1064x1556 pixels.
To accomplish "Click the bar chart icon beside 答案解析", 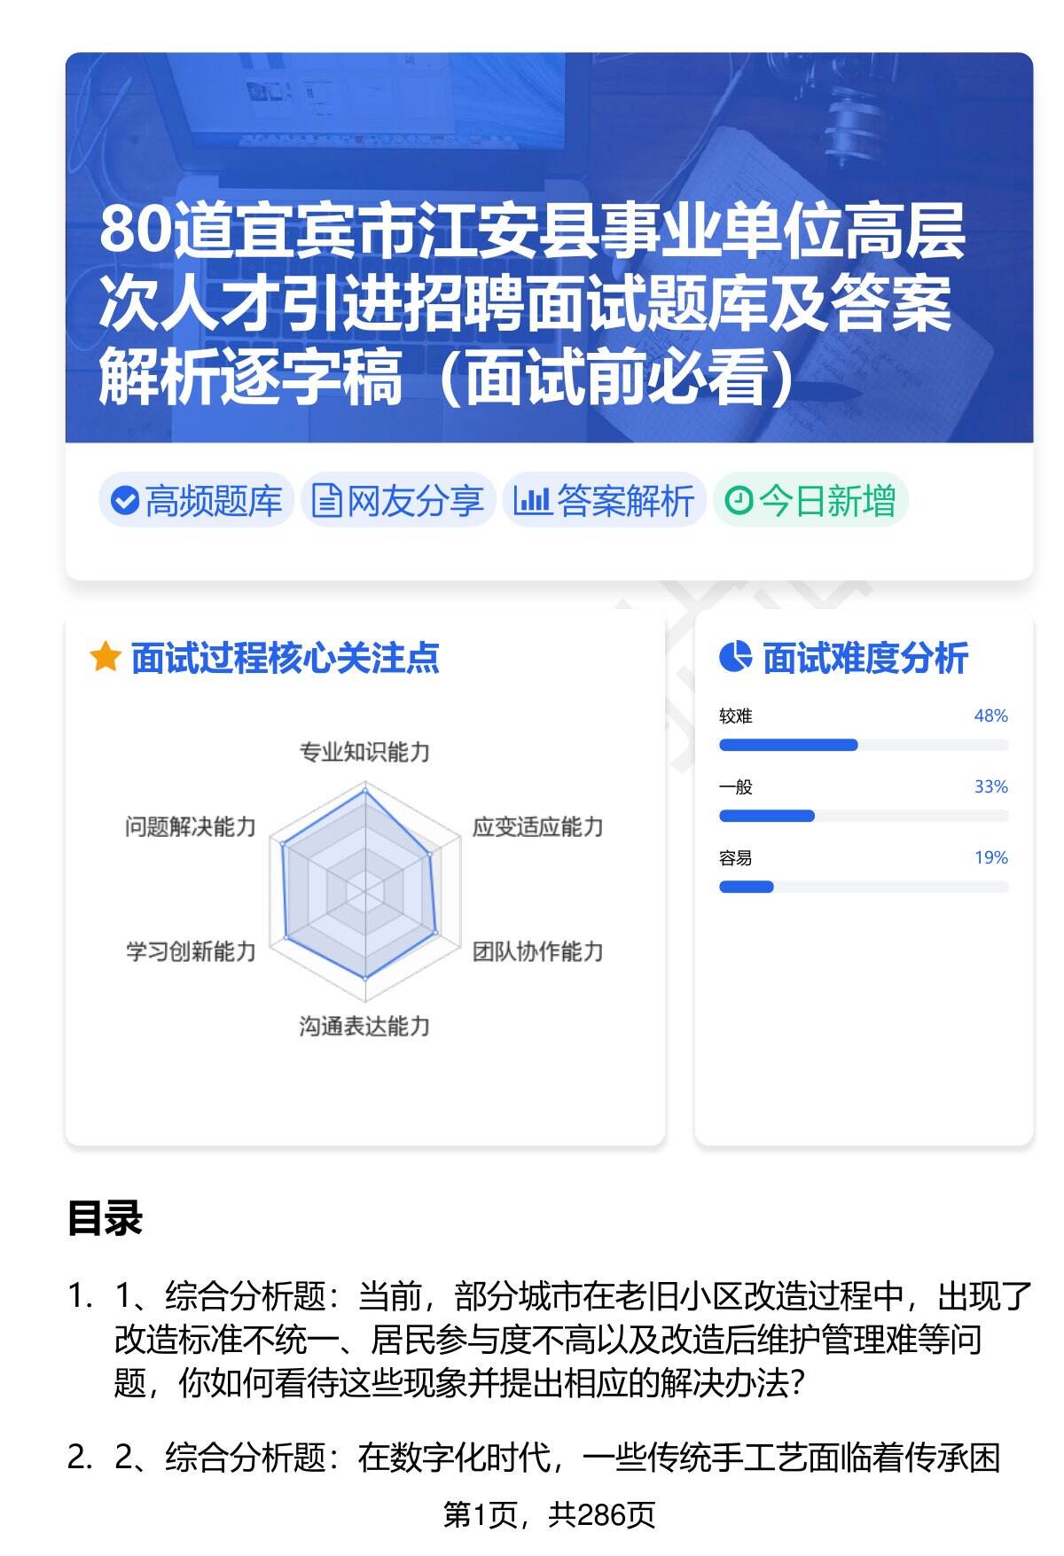I will (x=532, y=501).
